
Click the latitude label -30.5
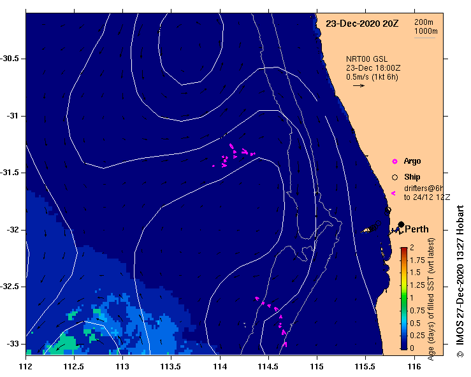pyautogui.click(x=11, y=59)
